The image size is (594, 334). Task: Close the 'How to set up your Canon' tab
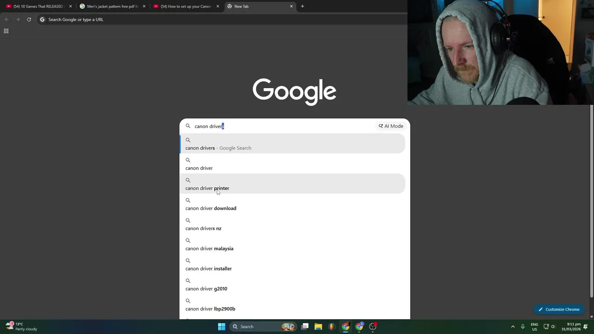coord(218,6)
